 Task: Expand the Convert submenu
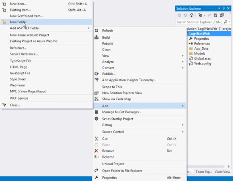pyautogui.click(x=140, y=68)
